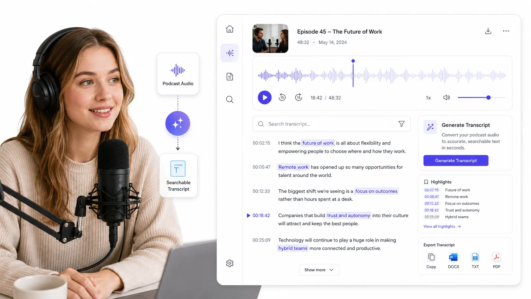531x299 pixels.
Task: Change the 1x playback speed
Action: [x=428, y=98]
